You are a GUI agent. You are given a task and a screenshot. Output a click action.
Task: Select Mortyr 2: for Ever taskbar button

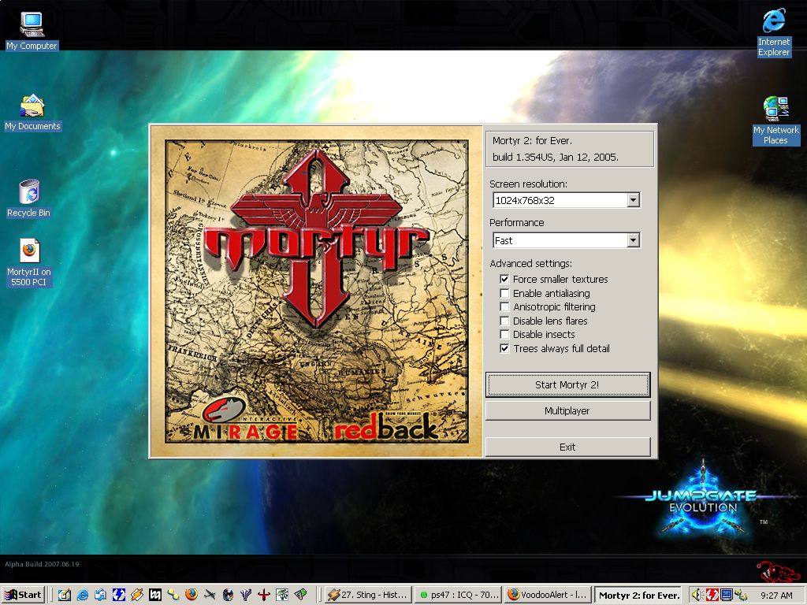(x=638, y=595)
